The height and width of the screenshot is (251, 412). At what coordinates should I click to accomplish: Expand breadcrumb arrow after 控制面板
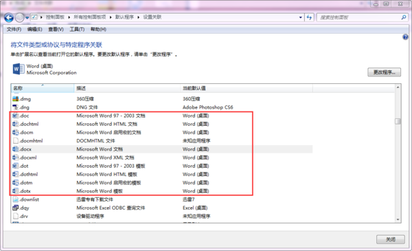click(x=69, y=17)
